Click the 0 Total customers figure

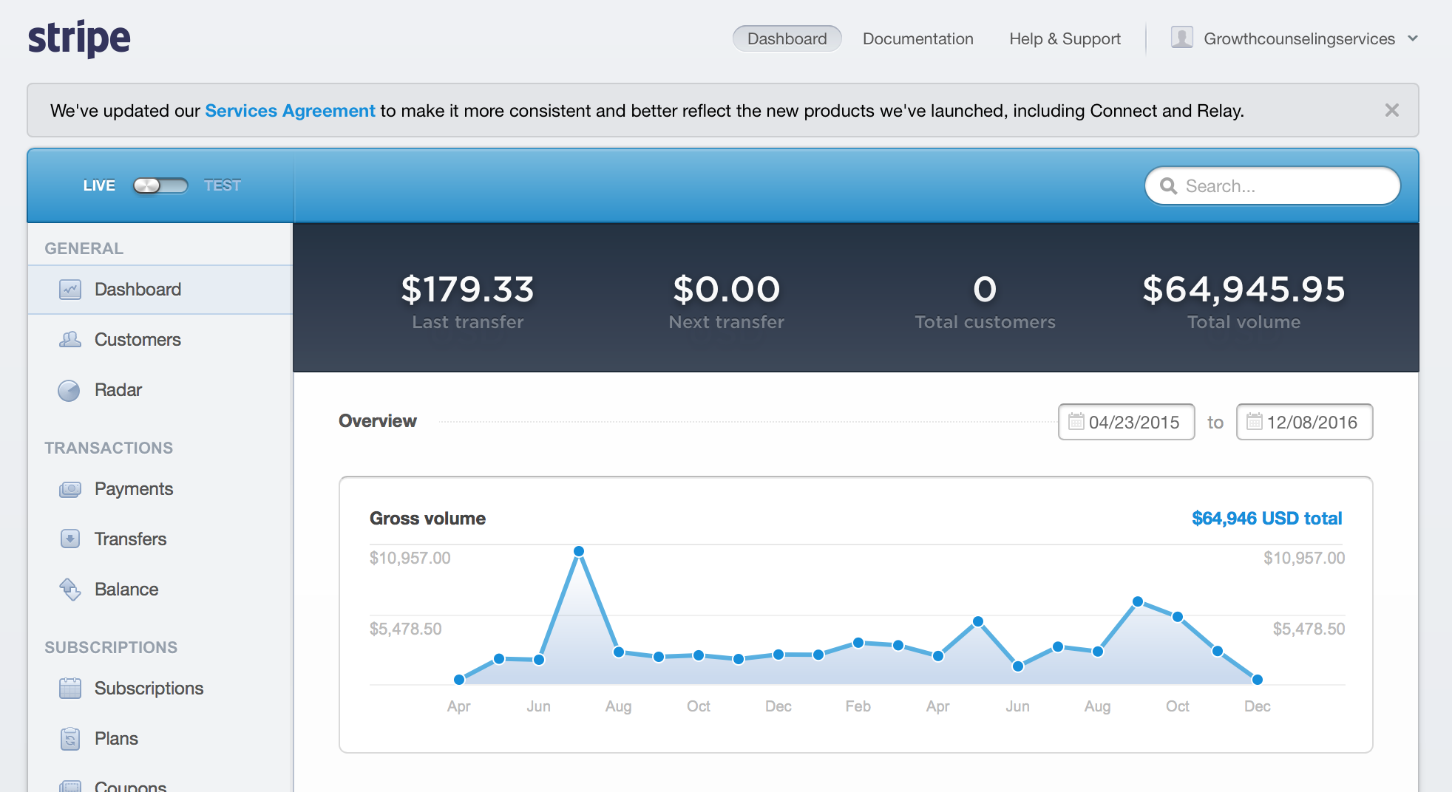click(985, 290)
